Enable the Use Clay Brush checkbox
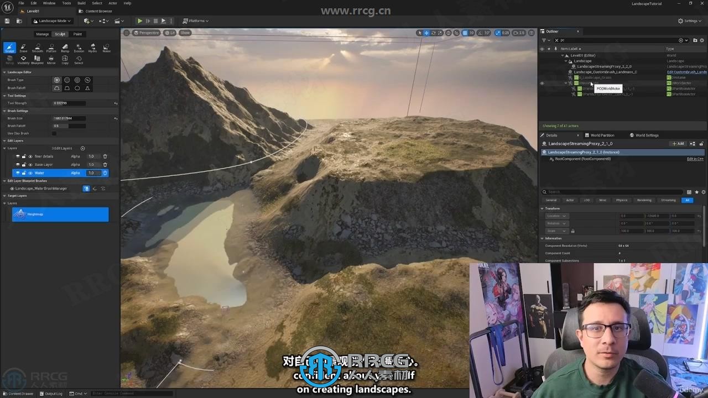 (54, 133)
